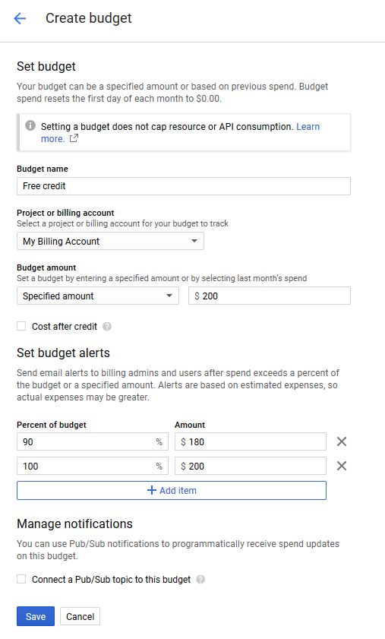The width and height of the screenshot is (385, 639).
Task: Remove the 90 percent alert row
Action: (x=342, y=441)
